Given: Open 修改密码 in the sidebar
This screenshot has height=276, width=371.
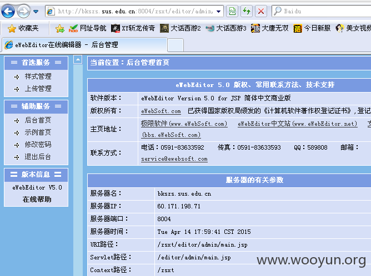Looking at the screenshot, I should (38, 145).
